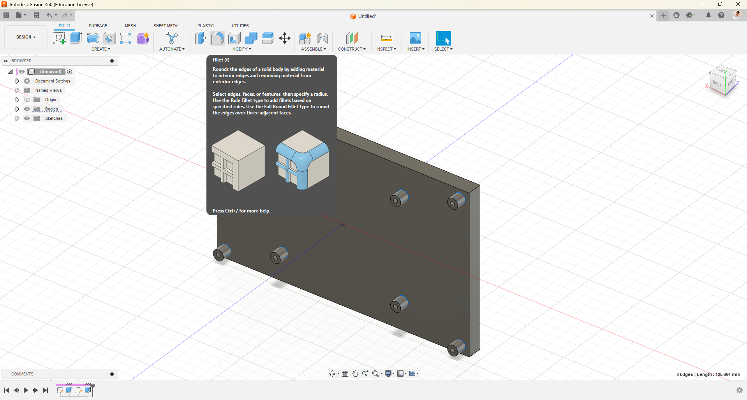Viewport: 747px width, 400px height.
Task: Expand the Document Settings node
Action: (x=17, y=81)
